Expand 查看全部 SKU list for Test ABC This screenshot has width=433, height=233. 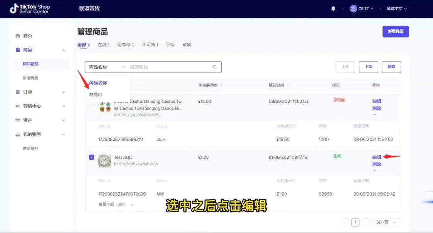click(x=116, y=204)
